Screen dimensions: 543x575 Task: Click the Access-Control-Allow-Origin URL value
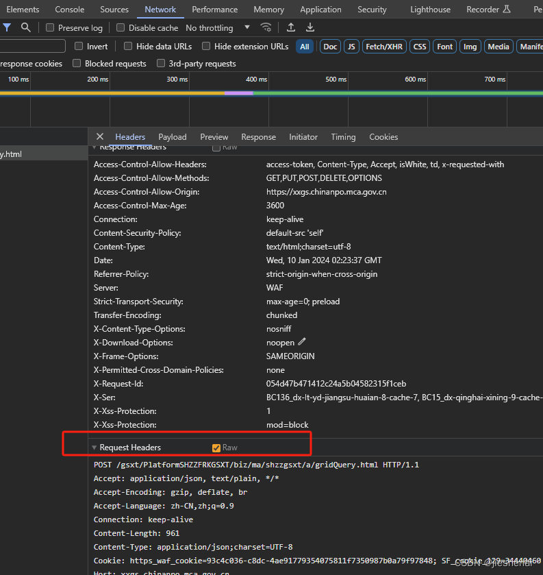[326, 192]
